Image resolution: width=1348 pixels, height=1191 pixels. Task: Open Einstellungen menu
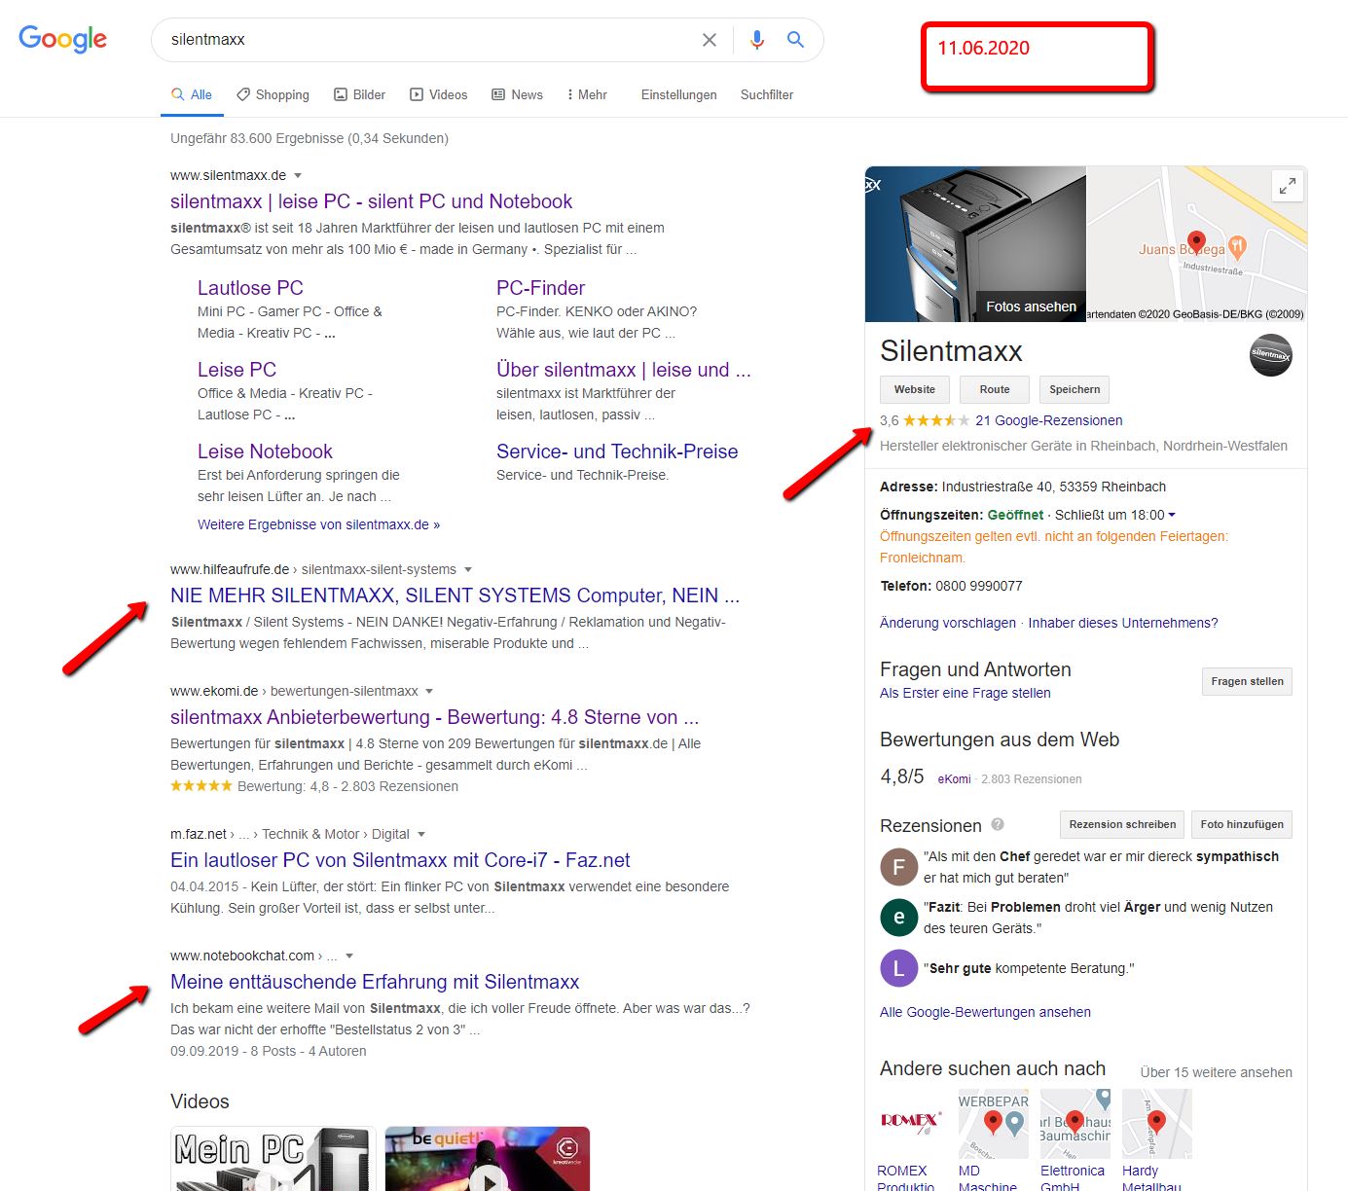679,94
